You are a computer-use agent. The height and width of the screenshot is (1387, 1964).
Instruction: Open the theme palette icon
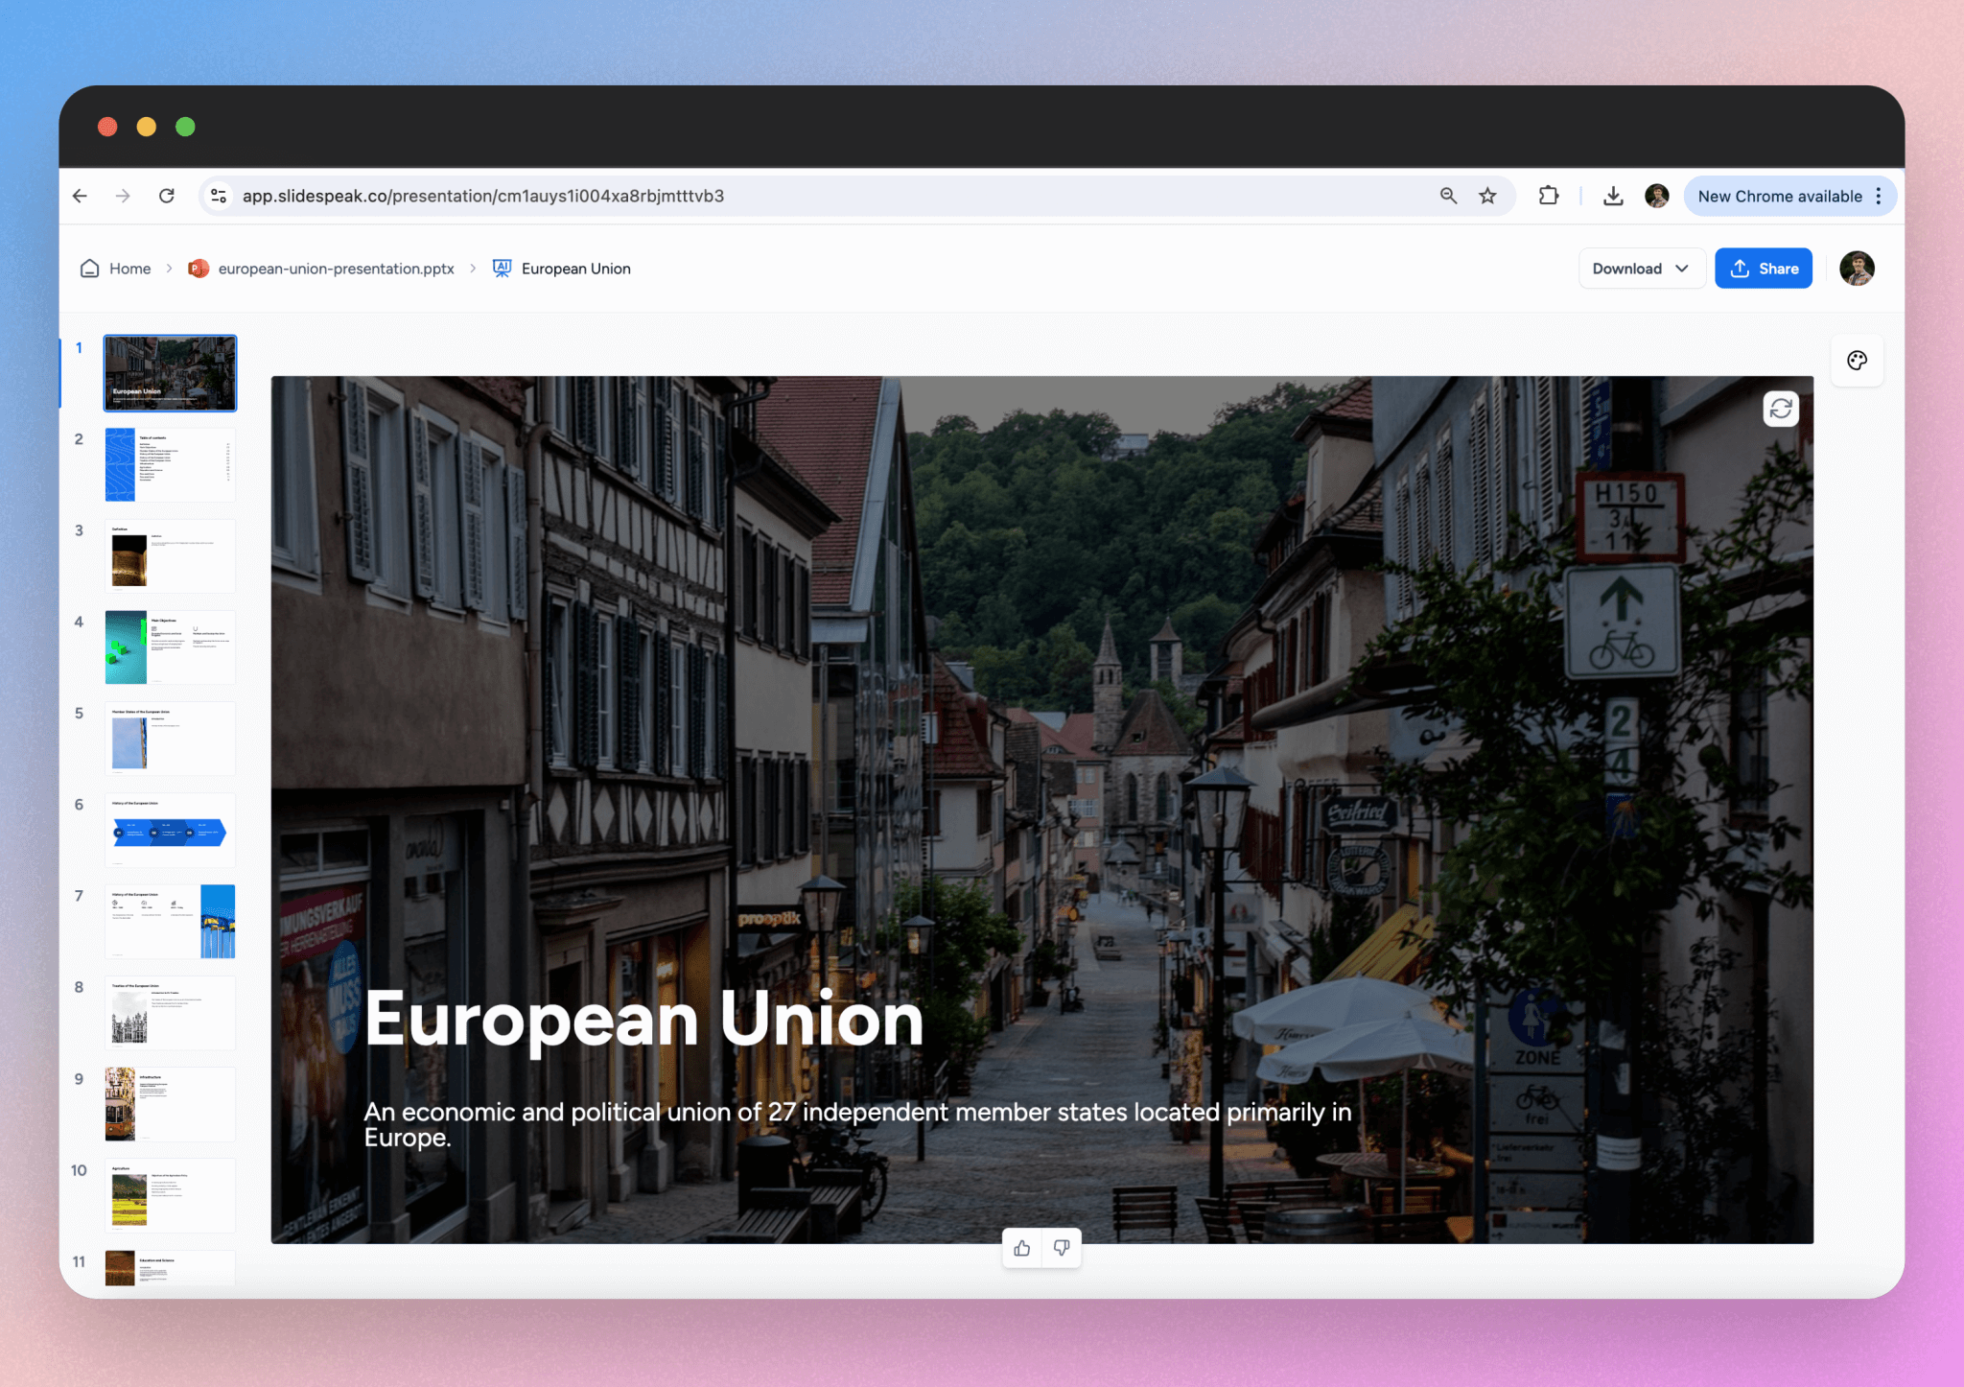click(x=1857, y=361)
